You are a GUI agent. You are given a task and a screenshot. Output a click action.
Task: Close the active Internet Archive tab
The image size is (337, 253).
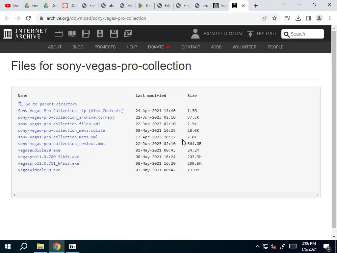[x=243, y=6]
